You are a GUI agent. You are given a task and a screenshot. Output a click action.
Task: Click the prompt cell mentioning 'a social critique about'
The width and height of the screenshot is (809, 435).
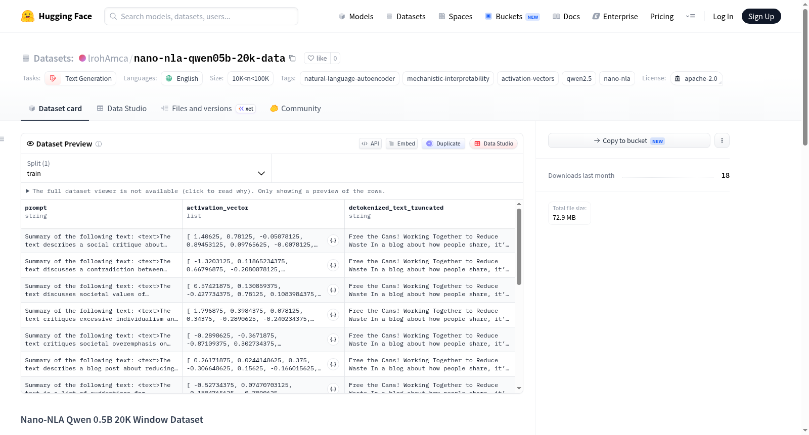click(x=102, y=240)
